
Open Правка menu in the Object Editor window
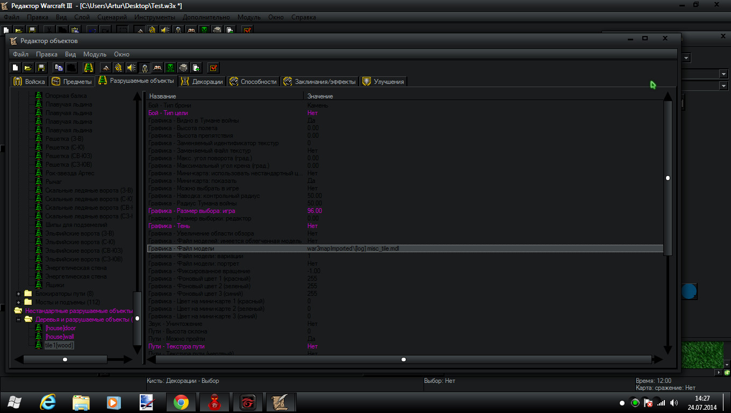[47, 54]
